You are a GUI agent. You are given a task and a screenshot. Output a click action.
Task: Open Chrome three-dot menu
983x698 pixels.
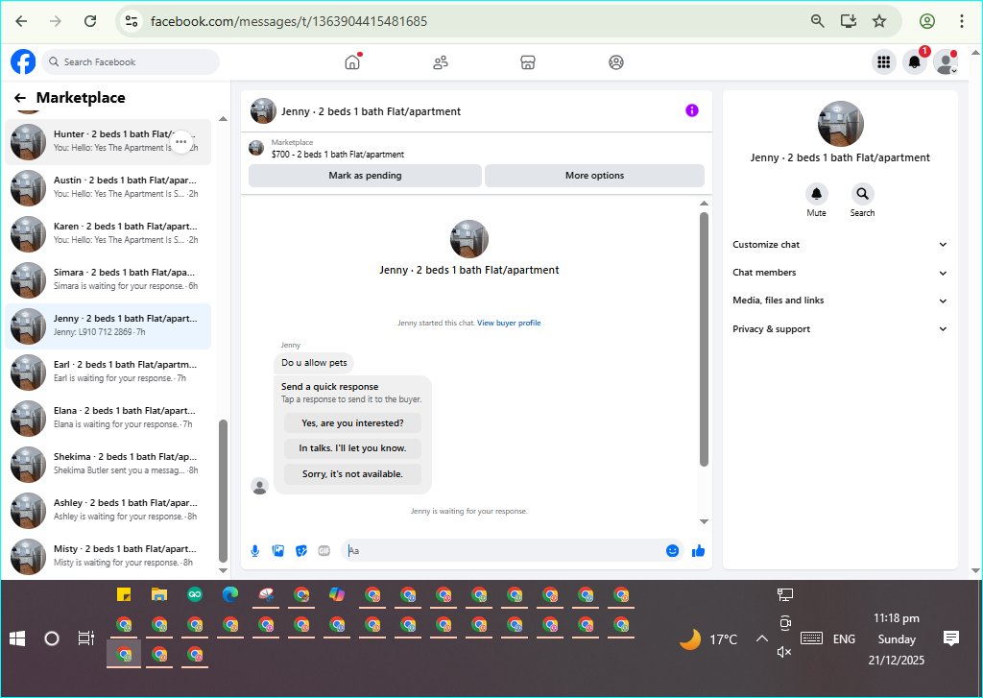click(x=962, y=21)
